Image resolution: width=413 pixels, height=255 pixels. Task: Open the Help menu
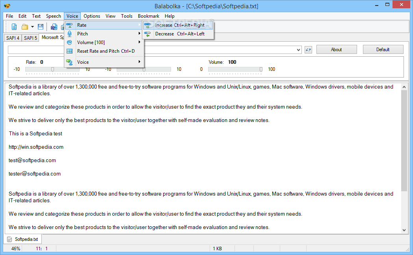pyautogui.click(x=169, y=16)
